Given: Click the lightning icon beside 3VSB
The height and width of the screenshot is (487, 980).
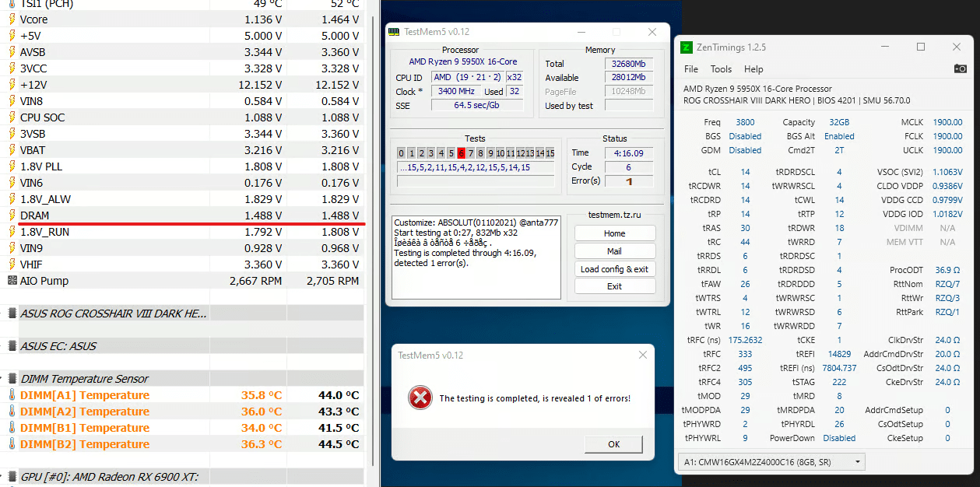Looking at the screenshot, I should point(12,134).
